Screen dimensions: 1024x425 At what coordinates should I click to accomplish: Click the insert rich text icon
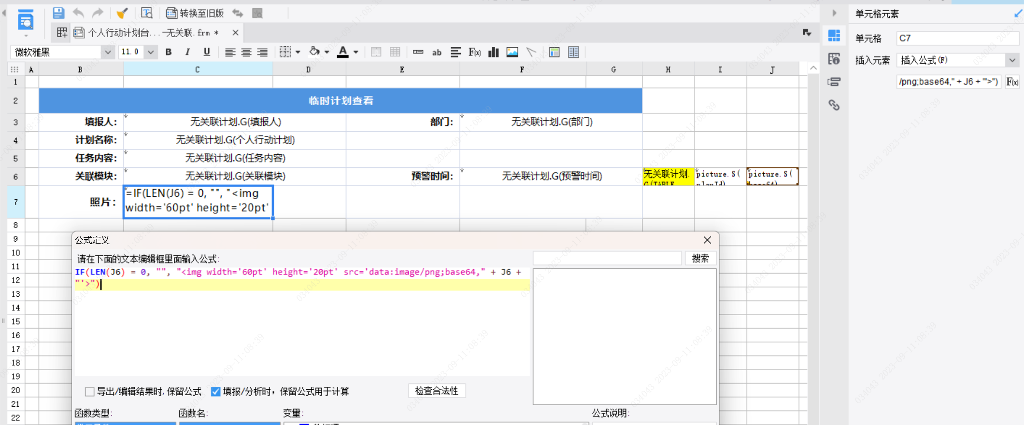coord(455,52)
